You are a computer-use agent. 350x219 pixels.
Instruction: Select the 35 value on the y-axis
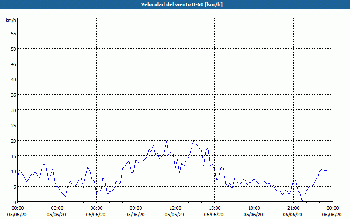click(x=14, y=95)
